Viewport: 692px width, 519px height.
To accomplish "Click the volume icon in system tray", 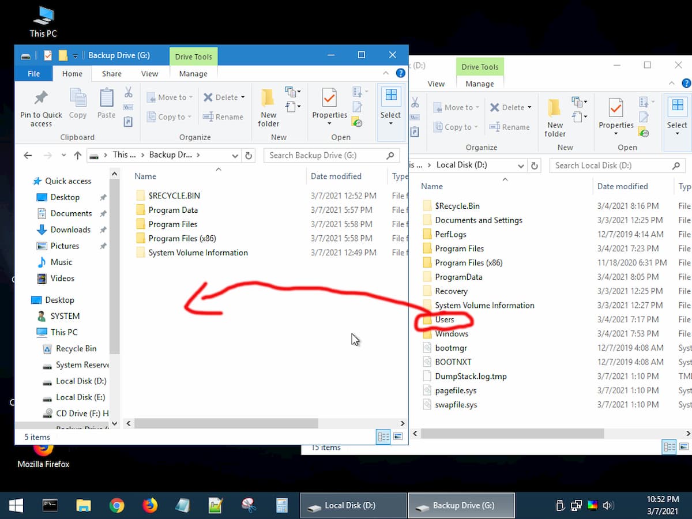I will [x=608, y=506].
